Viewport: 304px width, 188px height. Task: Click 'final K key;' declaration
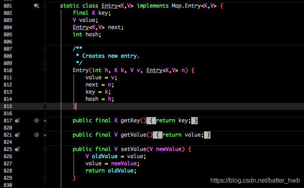point(92,13)
